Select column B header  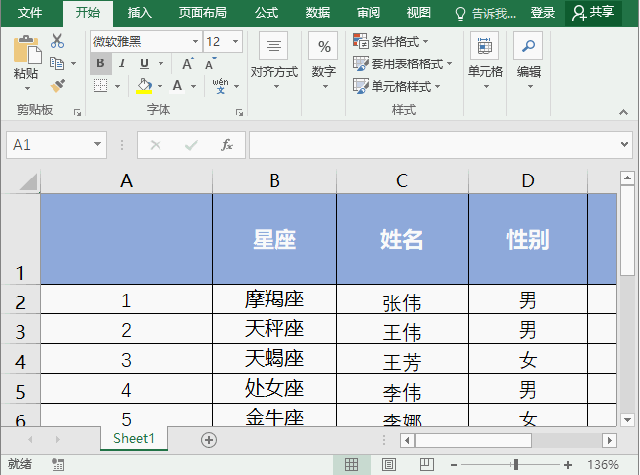pos(274,180)
